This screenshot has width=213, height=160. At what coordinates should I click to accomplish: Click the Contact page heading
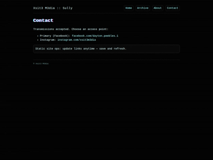point(43,21)
